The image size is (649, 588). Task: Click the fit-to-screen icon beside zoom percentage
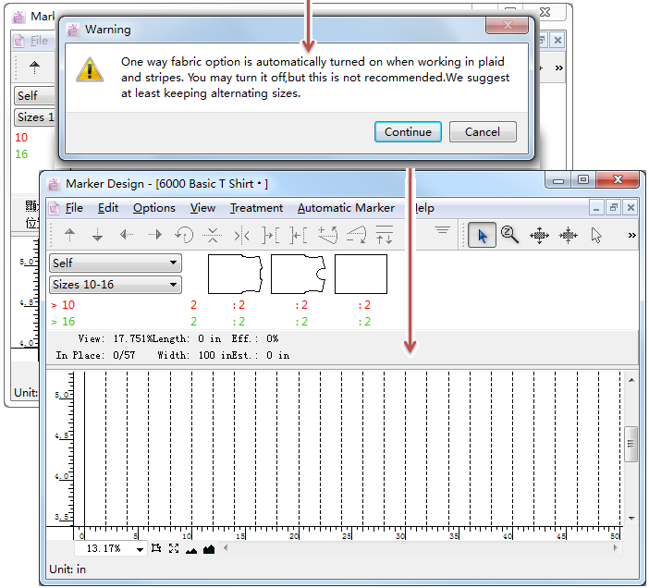(x=173, y=549)
